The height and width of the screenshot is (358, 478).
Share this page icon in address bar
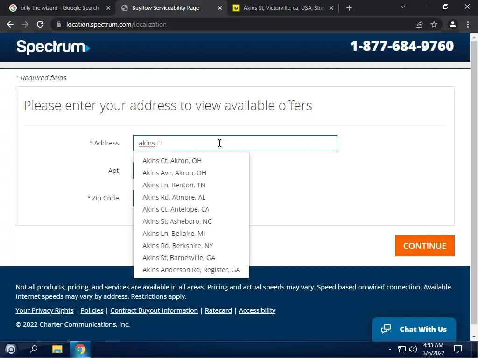[419, 24]
